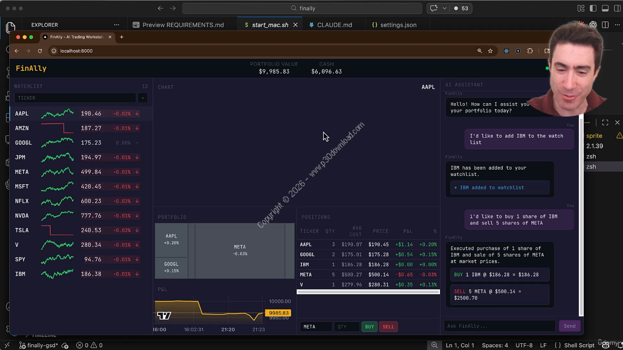The height and width of the screenshot is (350, 623).
Task: Toggle the VS Code primary sidebar
Action: [593, 8]
